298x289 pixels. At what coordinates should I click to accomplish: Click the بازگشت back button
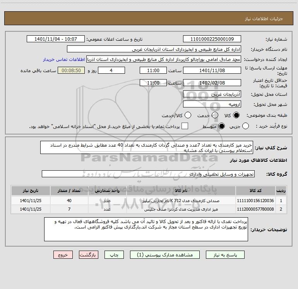click(89, 255)
